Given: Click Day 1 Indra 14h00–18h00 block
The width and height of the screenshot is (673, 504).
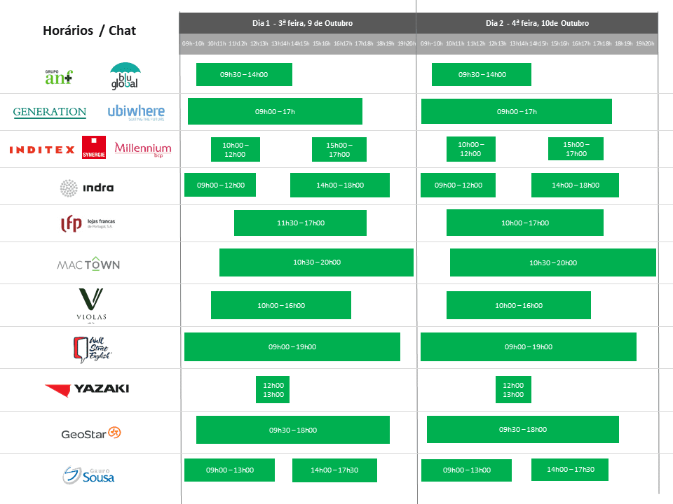Looking at the screenshot, I should (339, 185).
